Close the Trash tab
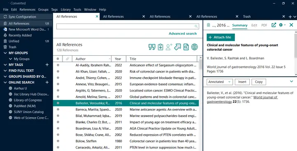The image size is (297, 151). 283,17
